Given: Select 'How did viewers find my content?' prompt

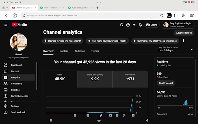Looking at the screenshot, I should [63, 41].
